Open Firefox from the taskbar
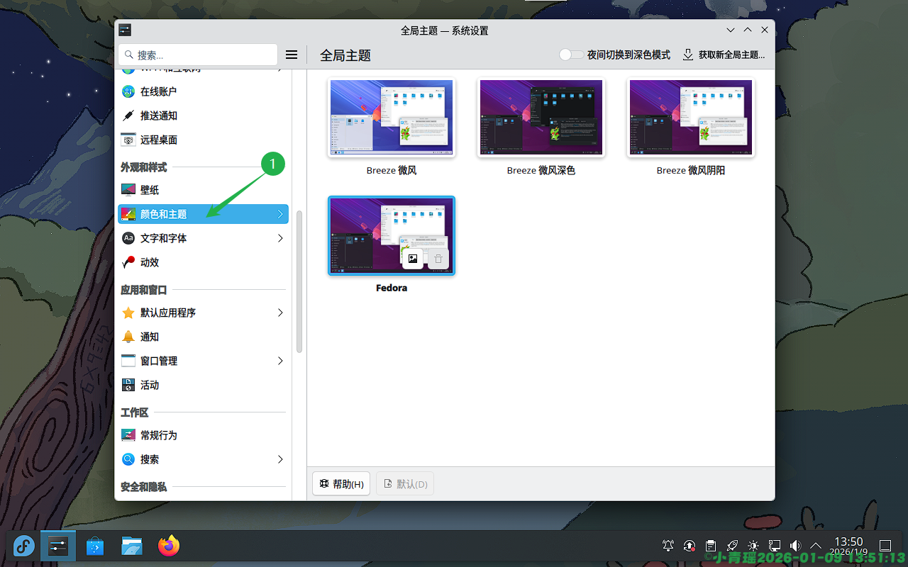This screenshot has width=908, height=567. pyautogui.click(x=169, y=546)
